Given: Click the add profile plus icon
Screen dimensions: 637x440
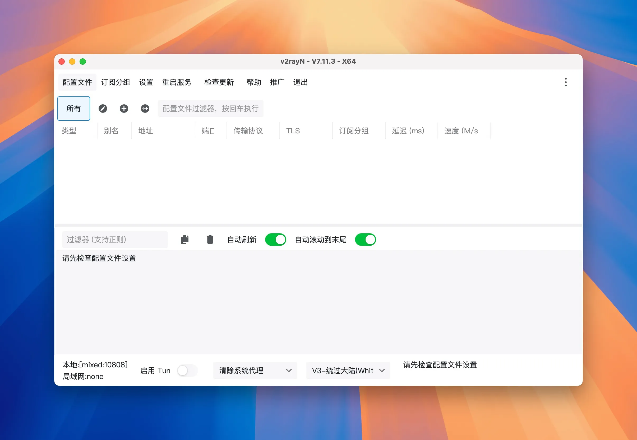Looking at the screenshot, I should click(124, 108).
